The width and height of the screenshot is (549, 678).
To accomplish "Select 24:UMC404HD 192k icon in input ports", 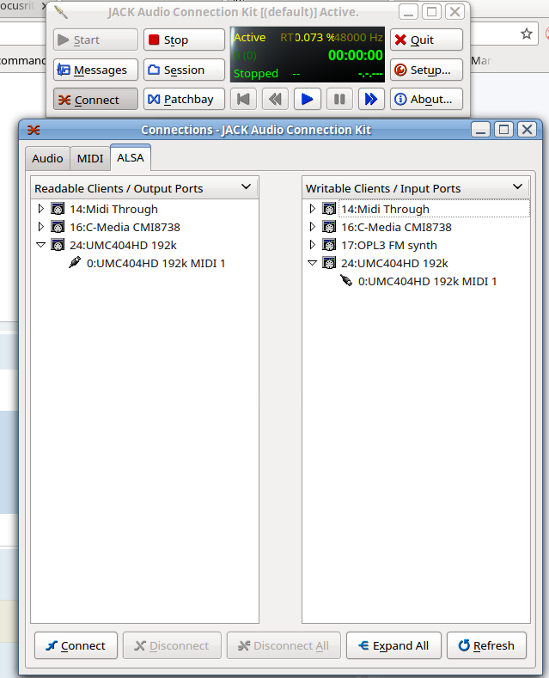I will 329,263.
